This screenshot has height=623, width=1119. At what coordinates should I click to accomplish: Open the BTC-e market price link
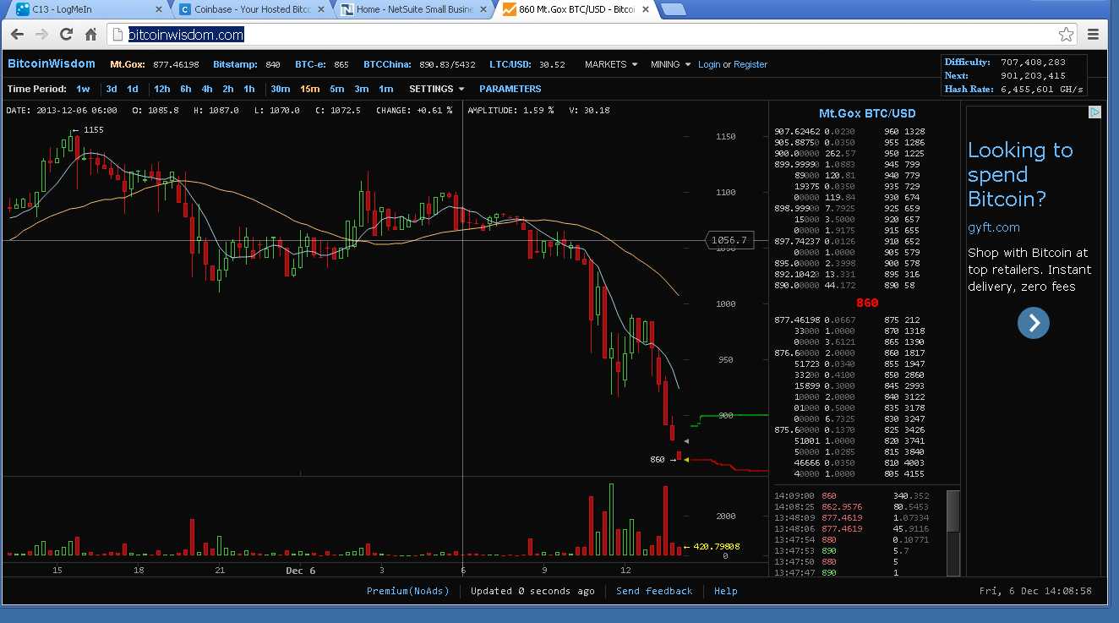[x=322, y=64]
